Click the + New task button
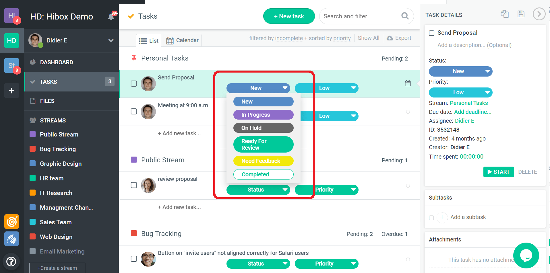The height and width of the screenshot is (273, 550). [x=289, y=16]
